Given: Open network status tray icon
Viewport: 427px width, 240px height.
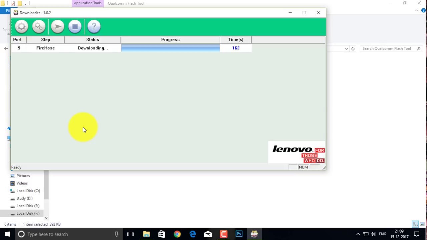Looking at the screenshot, I should point(366,234).
